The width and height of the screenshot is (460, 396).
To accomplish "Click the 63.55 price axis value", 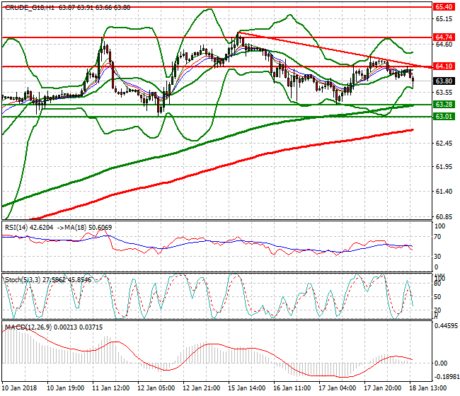I will 444,93.
